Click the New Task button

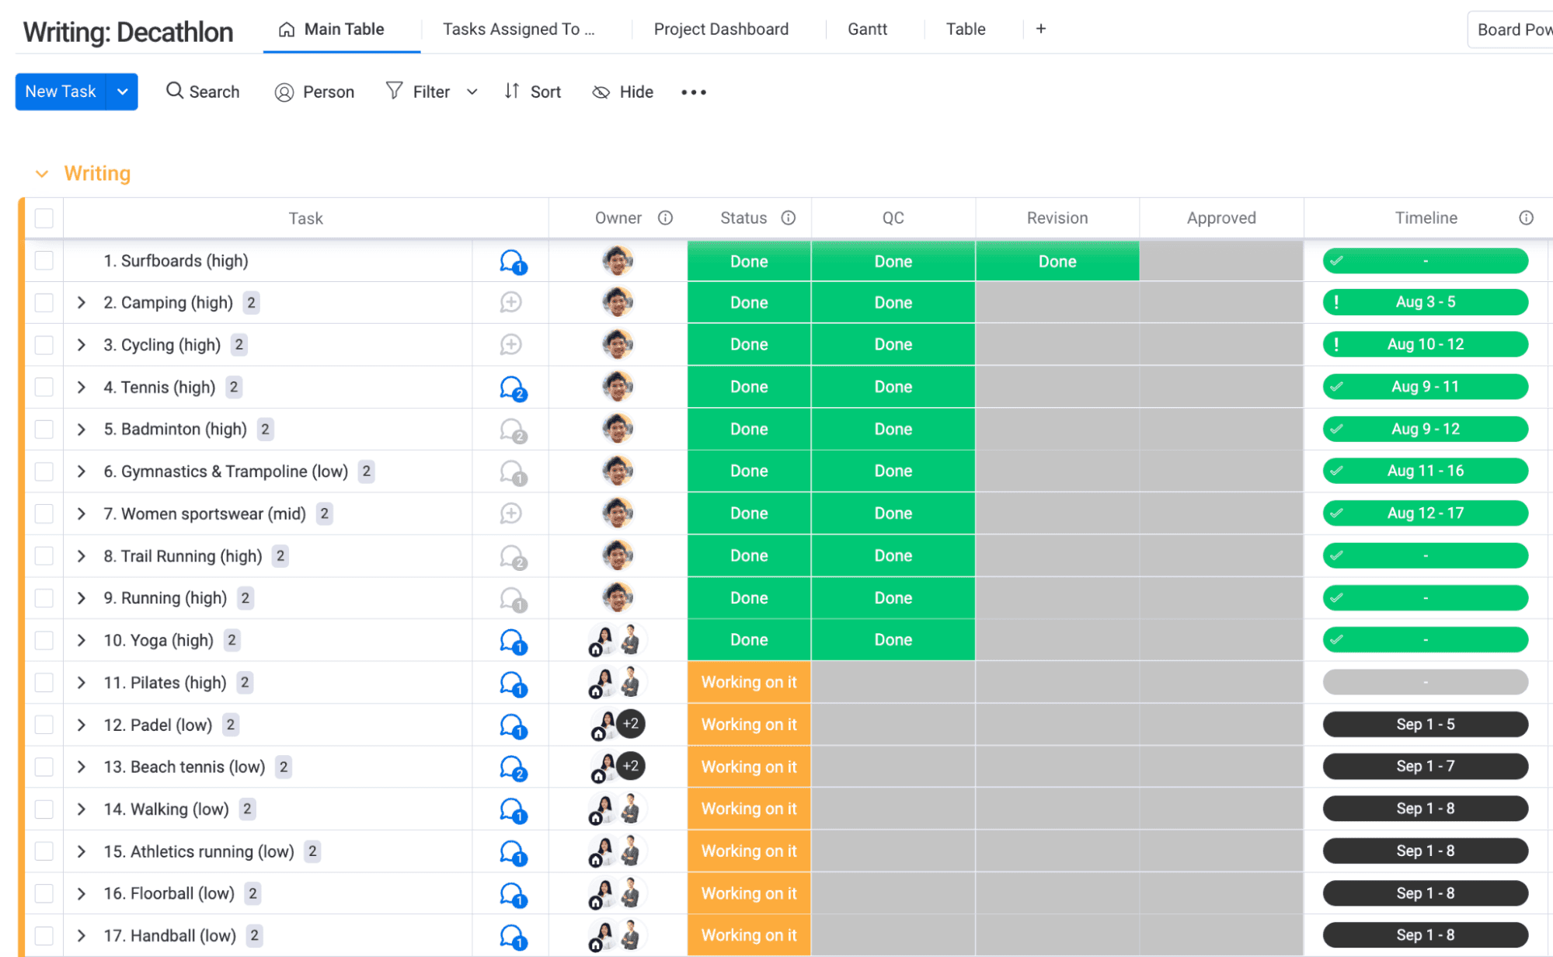(61, 92)
